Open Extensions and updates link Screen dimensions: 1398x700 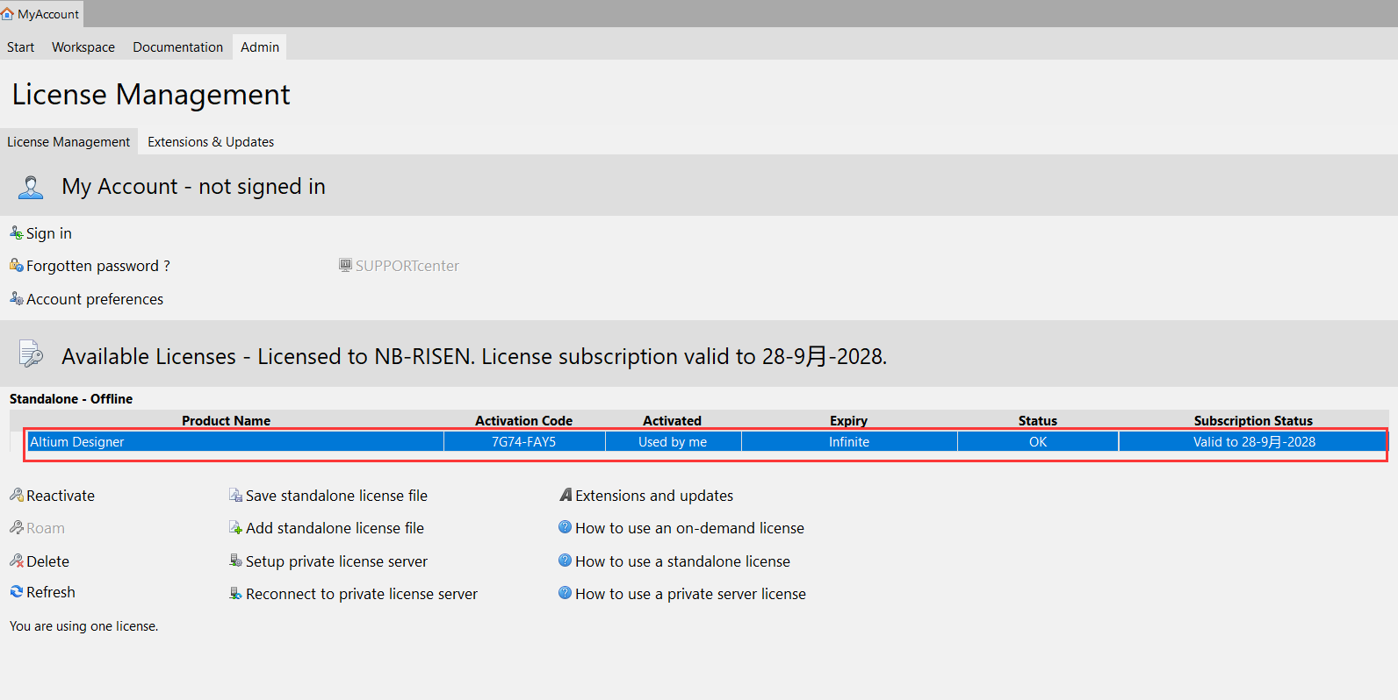click(x=654, y=496)
